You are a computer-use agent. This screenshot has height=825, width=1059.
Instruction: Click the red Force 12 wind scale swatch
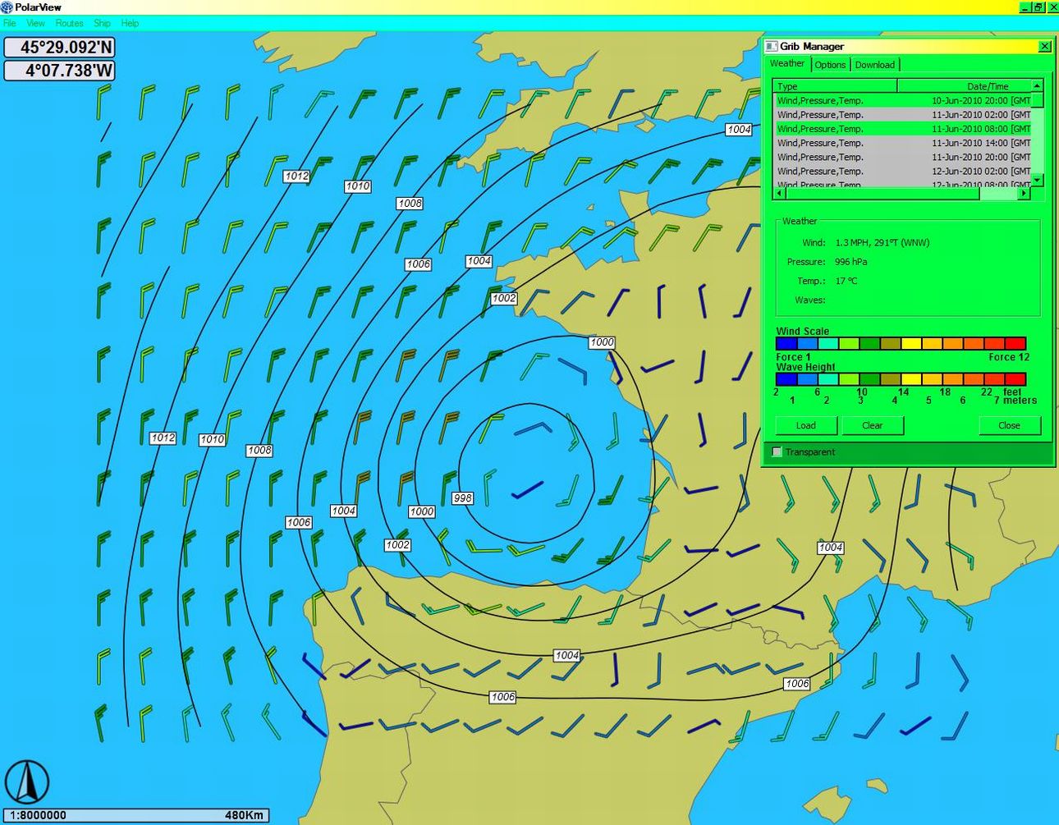pos(1015,344)
